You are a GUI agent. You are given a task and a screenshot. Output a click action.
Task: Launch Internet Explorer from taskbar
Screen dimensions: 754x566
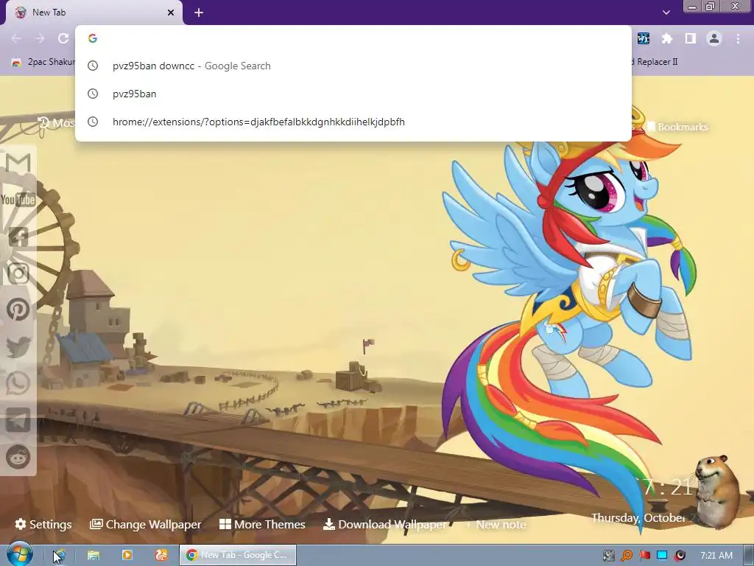pyautogui.click(x=59, y=555)
